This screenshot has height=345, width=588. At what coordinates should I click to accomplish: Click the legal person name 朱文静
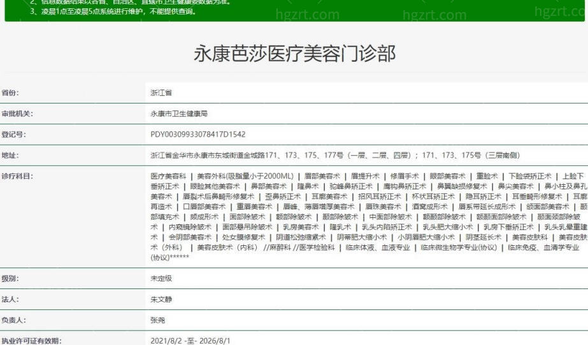click(161, 299)
